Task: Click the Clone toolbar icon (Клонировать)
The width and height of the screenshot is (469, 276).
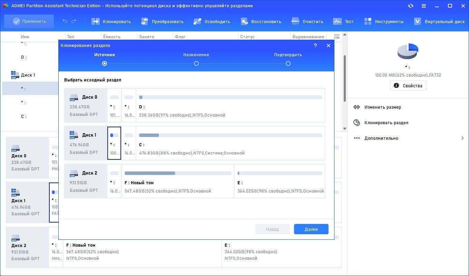Action: [x=95, y=21]
